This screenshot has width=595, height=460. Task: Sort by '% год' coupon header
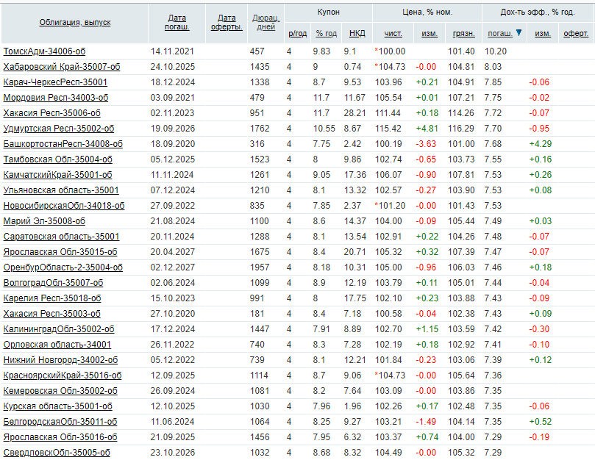[326, 33]
